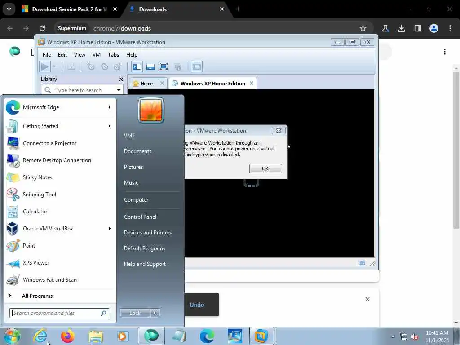Click the take snapshot toolbar icon
Image resolution: width=460 pixels, height=345 pixels.
[x=91, y=66]
